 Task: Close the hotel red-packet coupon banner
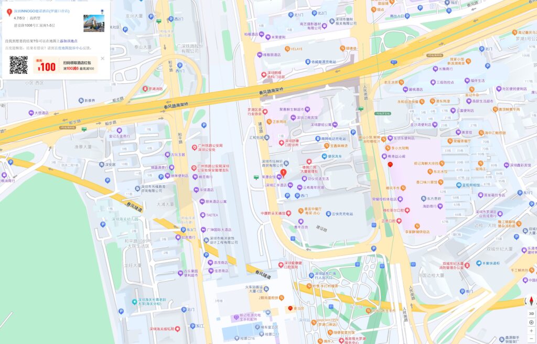click(x=102, y=58)
